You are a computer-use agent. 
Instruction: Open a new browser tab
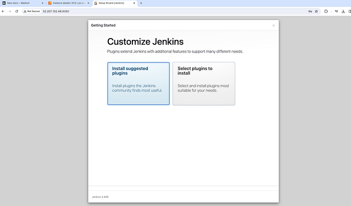click(x=141, y=3)
